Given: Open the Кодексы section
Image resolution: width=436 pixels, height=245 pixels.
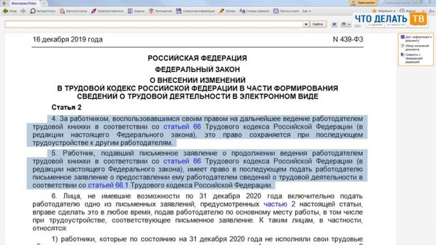Looking at the screenshot, I should [x=136, y=11].
